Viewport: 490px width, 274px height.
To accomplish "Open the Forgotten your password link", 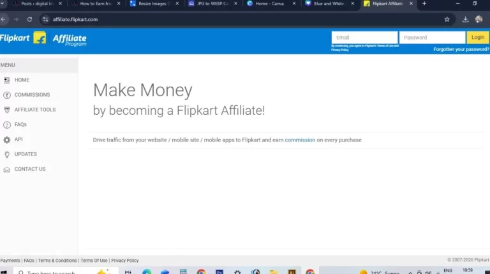I will [461, 49].
